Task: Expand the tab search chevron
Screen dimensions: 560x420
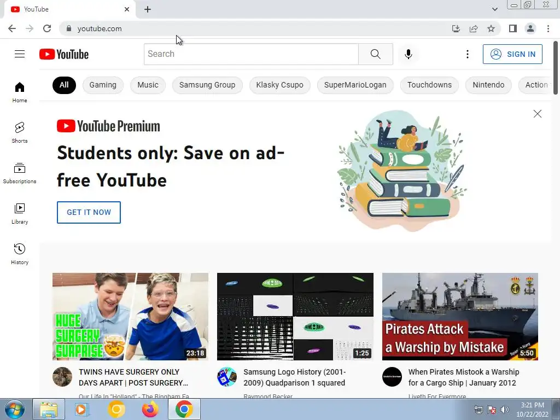Action: point(494,9)
